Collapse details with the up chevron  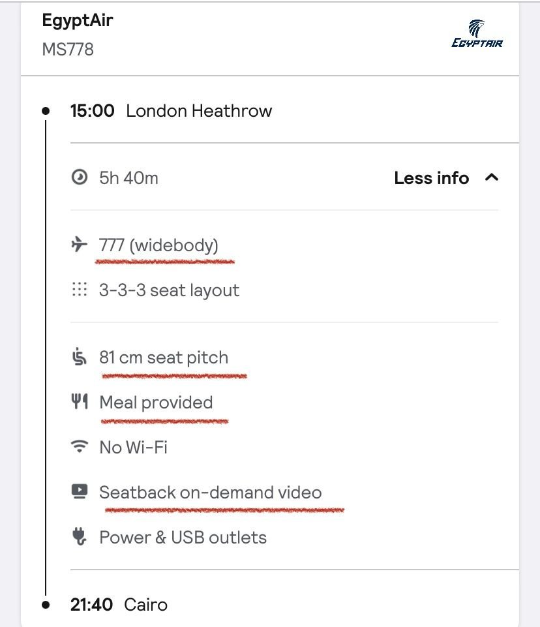pyautogui.click(x=492, y=177)
